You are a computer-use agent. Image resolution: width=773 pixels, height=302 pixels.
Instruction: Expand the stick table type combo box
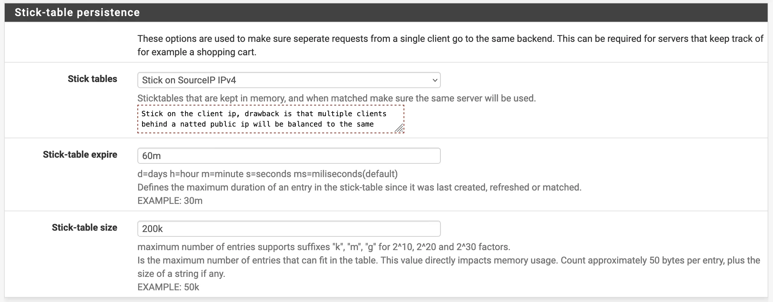click(x=288, y=80)
